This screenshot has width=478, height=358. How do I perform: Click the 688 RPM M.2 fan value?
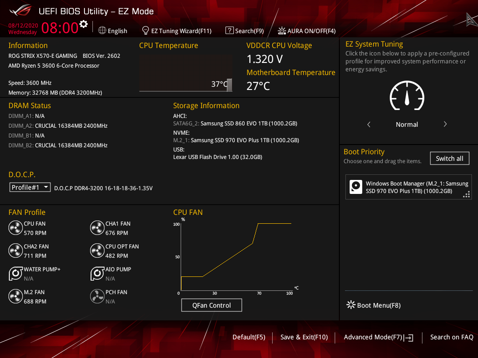coord(35,301)
